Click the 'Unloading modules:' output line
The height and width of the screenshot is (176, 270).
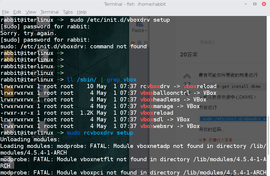30,139
